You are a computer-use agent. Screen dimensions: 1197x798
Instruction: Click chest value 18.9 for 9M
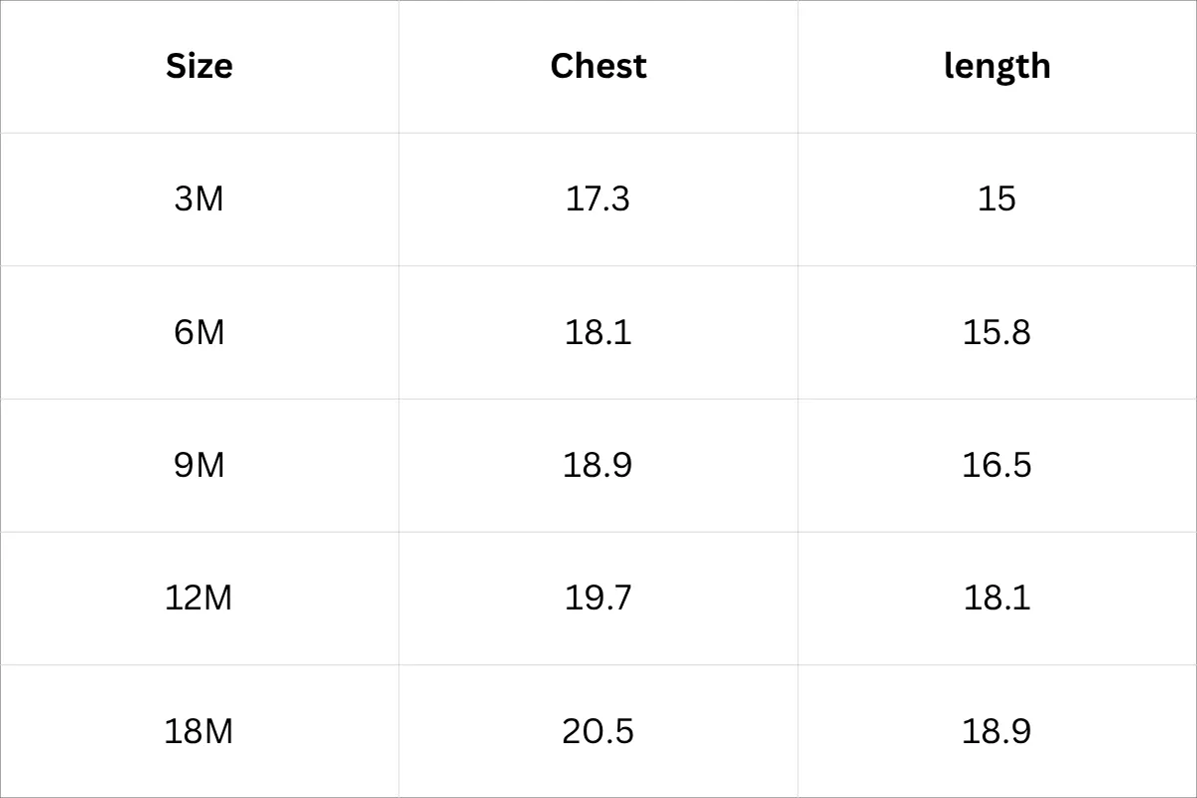(x=598, y=465)
